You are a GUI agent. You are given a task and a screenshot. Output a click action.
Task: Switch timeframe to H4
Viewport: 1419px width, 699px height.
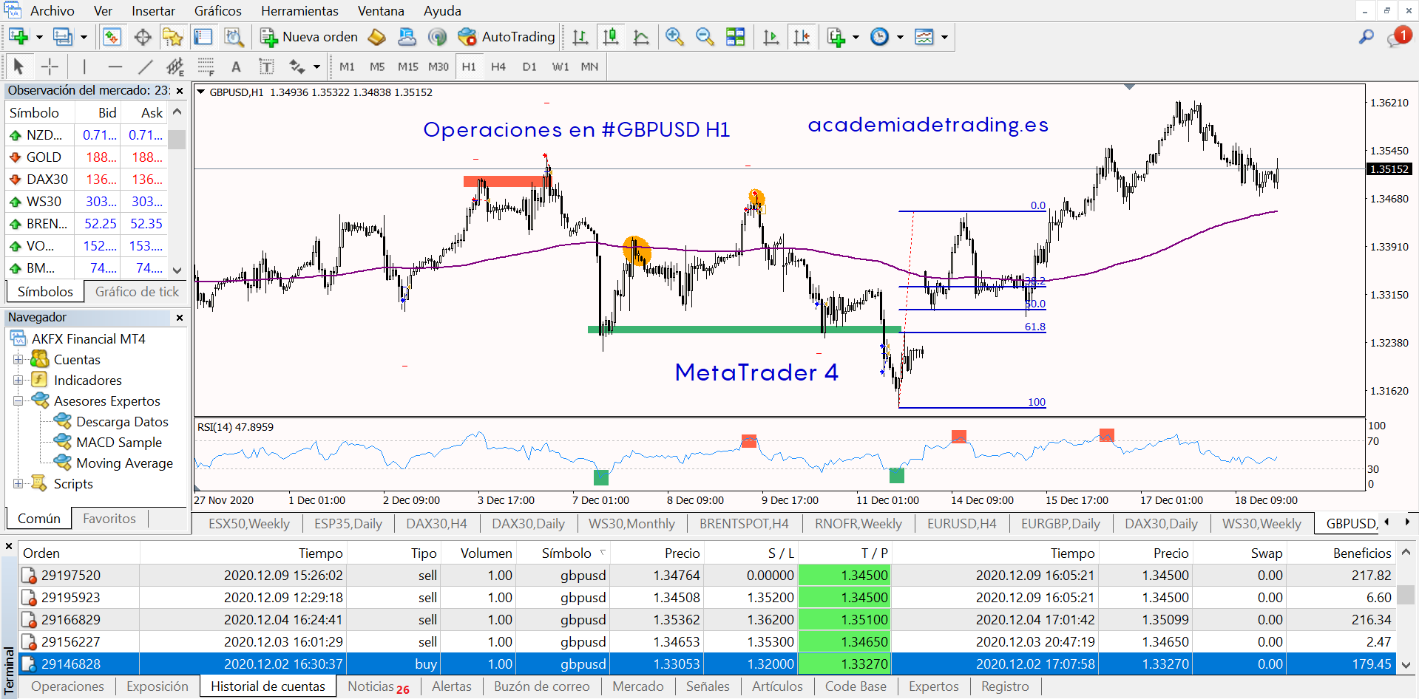pos(498,67)
